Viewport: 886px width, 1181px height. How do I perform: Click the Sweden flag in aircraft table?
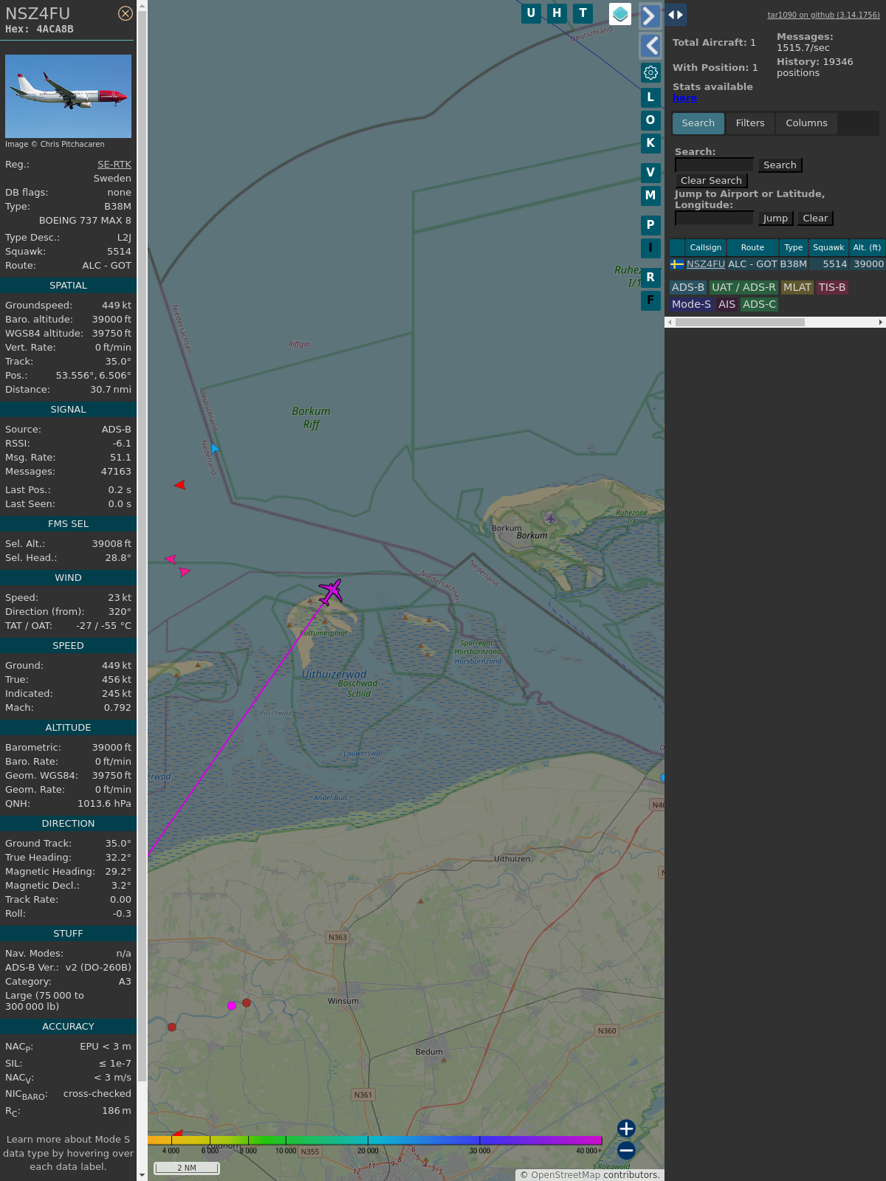677,264
